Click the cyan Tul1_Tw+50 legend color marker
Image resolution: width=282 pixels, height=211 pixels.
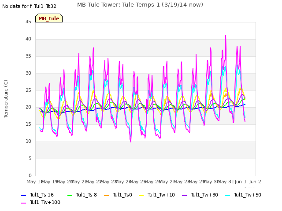pyautogui.click(x=228, y=195)
